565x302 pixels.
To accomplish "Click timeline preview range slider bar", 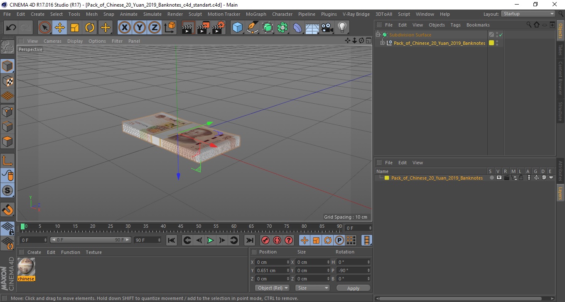I will tap(91, 240).
